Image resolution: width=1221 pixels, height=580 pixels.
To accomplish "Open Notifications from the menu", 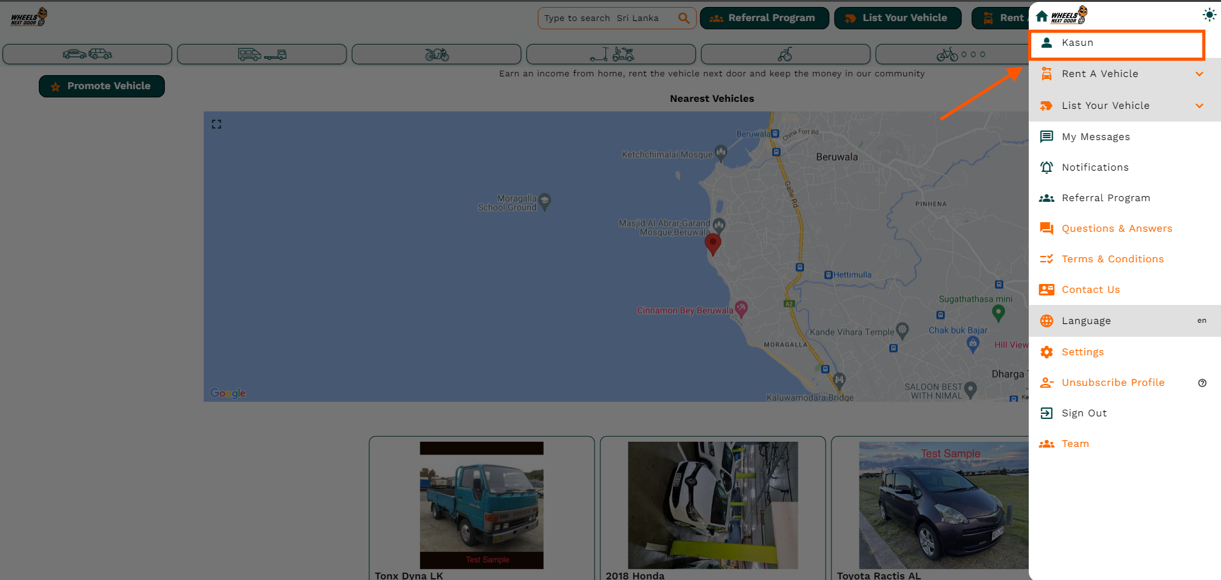I will pos(1094,167).
